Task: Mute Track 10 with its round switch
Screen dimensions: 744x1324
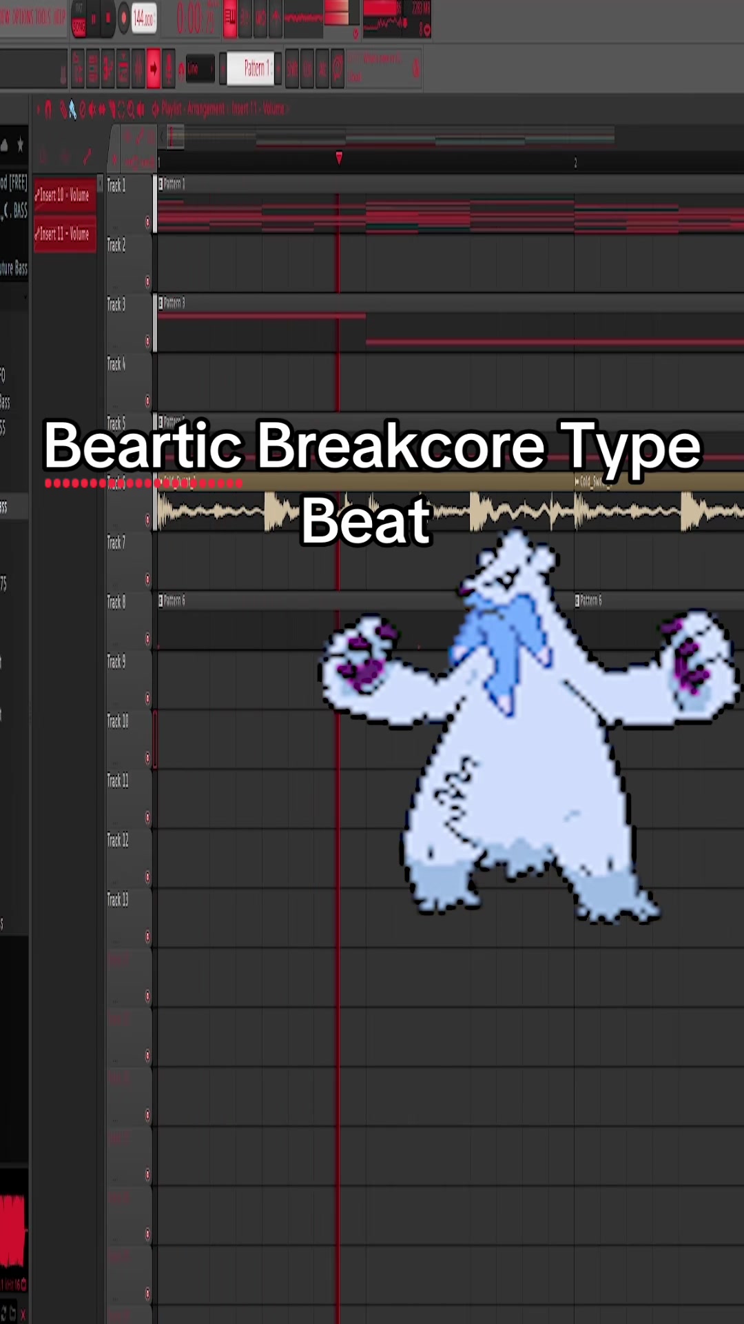Action: [147, 758]
